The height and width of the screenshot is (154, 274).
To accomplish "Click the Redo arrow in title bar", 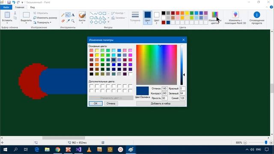I will [x=18, y=2].
